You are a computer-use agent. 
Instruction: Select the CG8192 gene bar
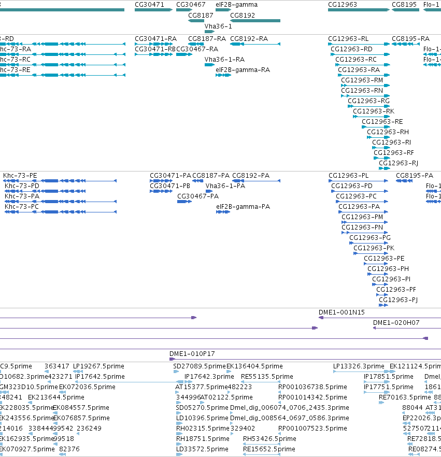(255, 21)
